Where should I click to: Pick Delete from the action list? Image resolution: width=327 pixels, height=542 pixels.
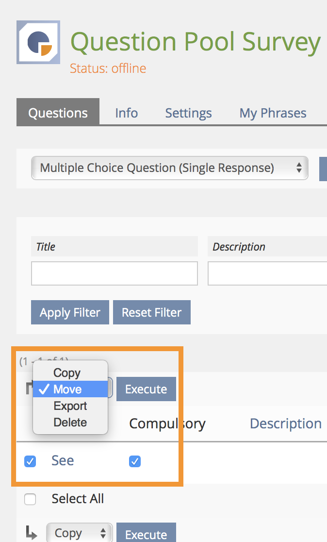point(70,423)
